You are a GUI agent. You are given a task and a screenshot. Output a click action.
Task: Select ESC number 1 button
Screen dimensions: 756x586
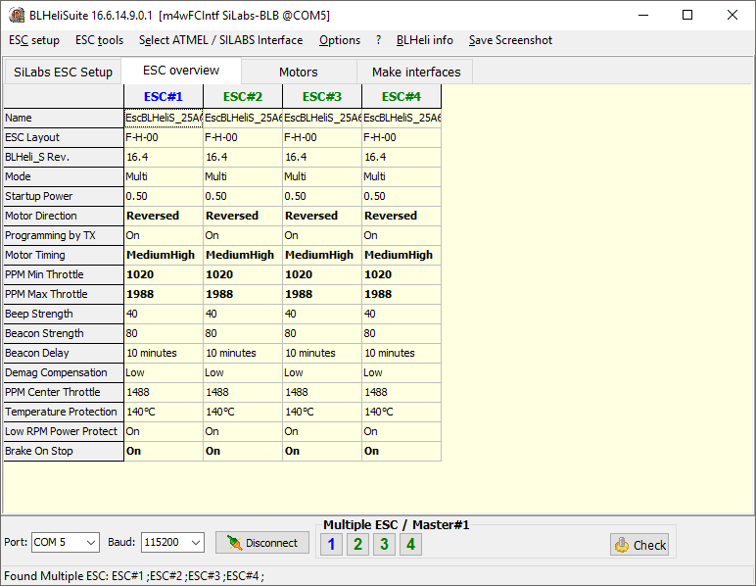pos(331,545)
